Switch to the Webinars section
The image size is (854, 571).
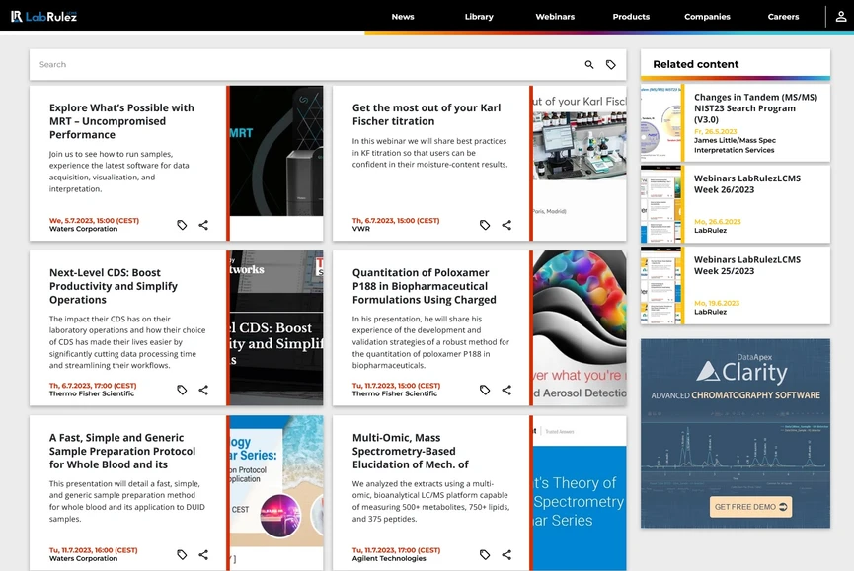coord(555,17)
